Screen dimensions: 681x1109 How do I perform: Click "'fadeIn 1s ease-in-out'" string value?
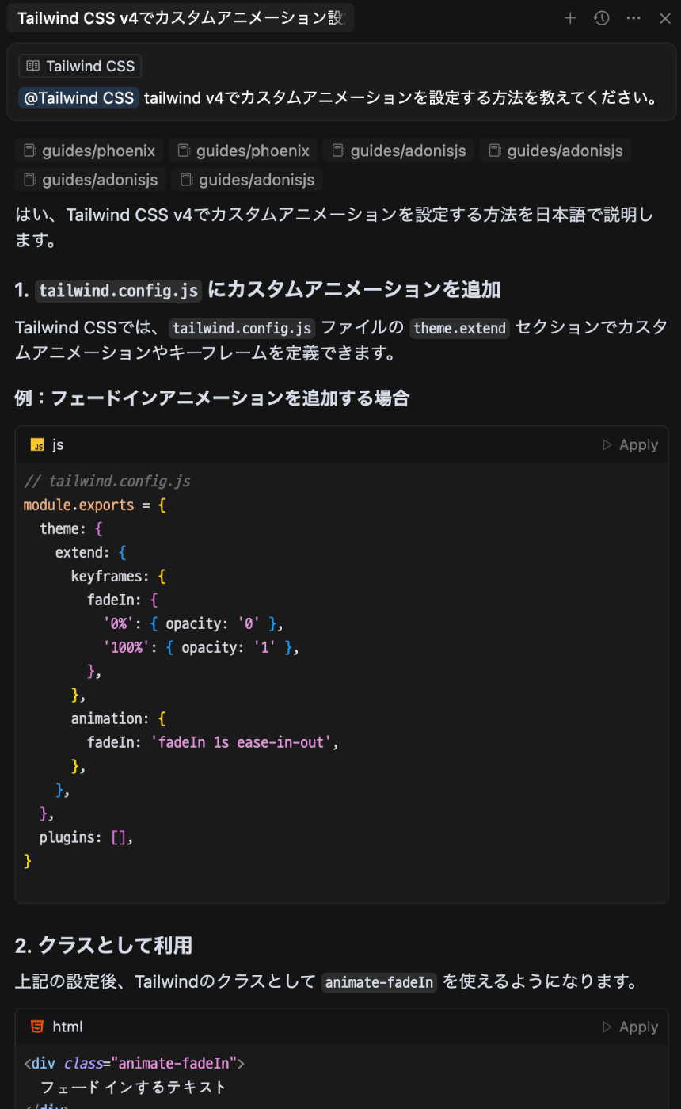click(x=241, y=742)
